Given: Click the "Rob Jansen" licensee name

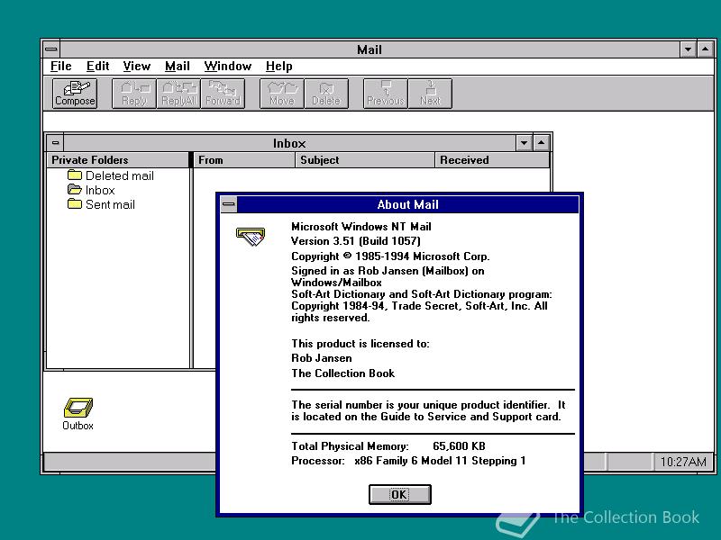Looking at the screenshot, I should (x=322, y=358).
